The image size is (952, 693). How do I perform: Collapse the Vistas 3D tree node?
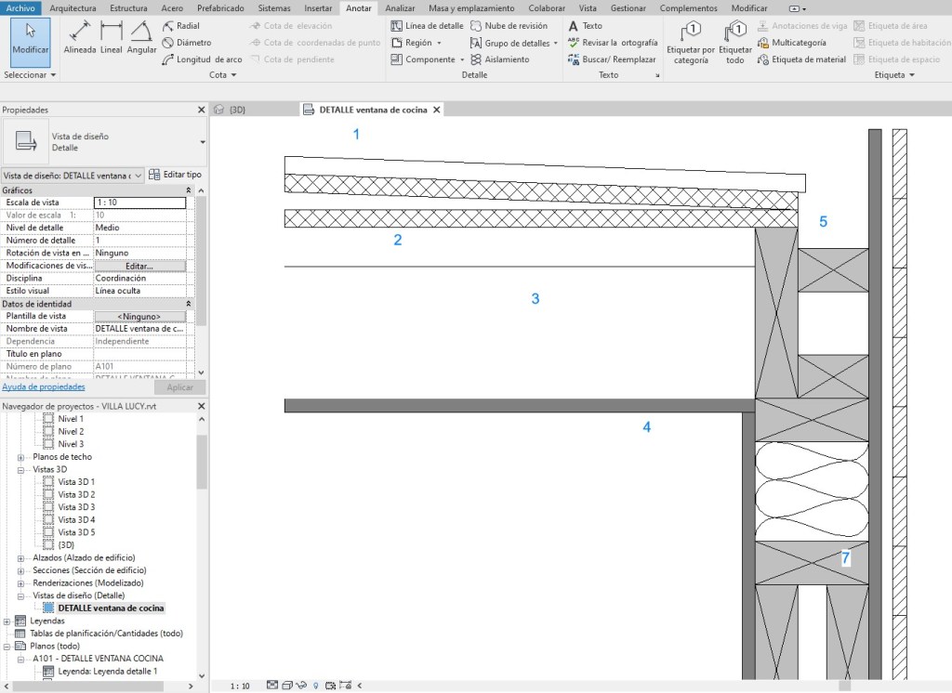coord(20,470)
